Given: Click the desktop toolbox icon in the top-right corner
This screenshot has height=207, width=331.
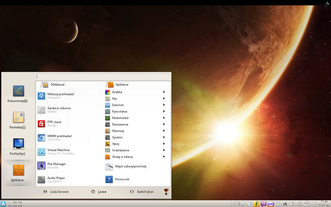Looking at the screenshot, I should pos(327,3).
